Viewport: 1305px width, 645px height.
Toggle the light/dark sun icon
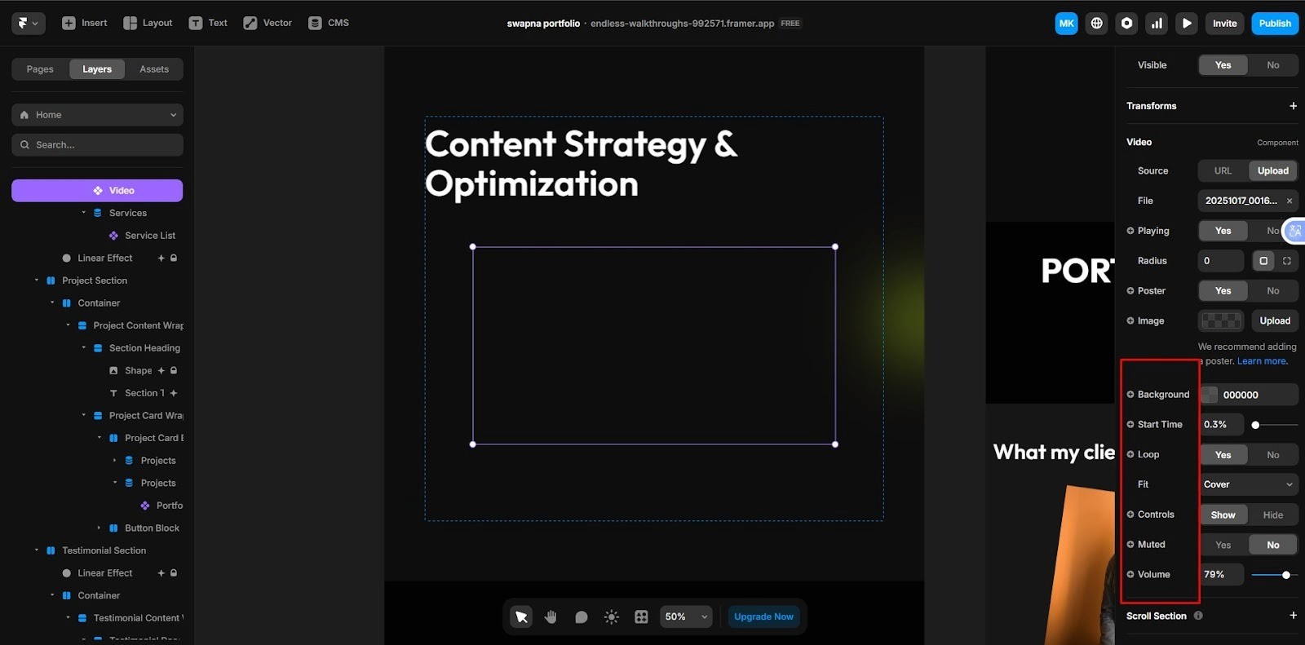611,616
